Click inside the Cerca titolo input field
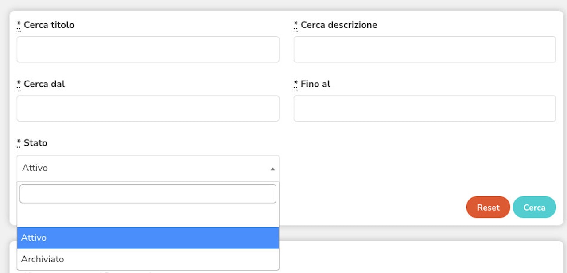This screenshot has height=273, width=567. coord(148,50)
